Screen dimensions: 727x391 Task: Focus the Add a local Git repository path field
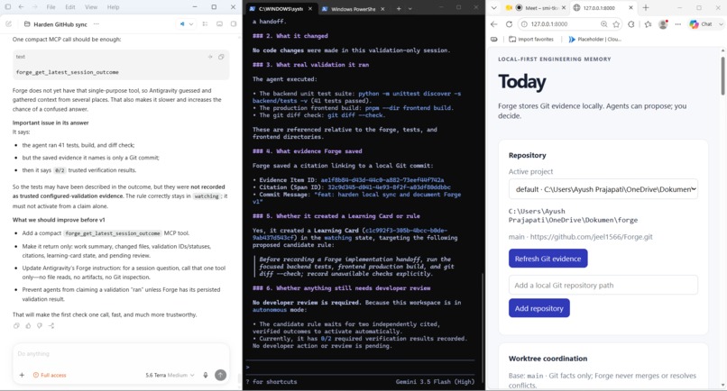603,286
